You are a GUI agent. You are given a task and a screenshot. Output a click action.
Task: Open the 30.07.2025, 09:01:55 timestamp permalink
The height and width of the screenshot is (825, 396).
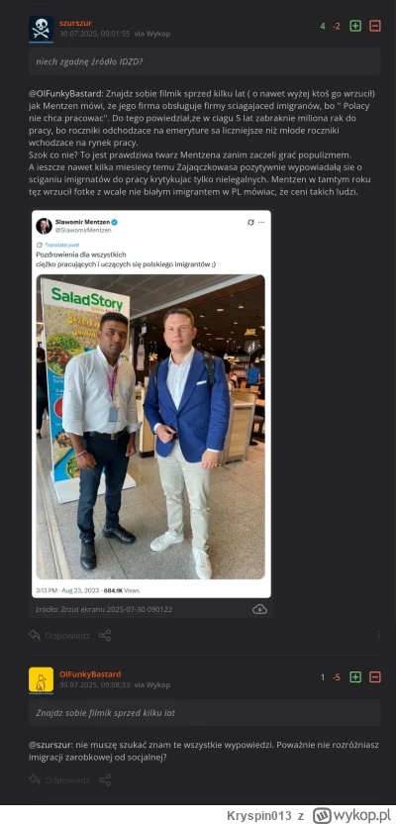coord(95,34)
